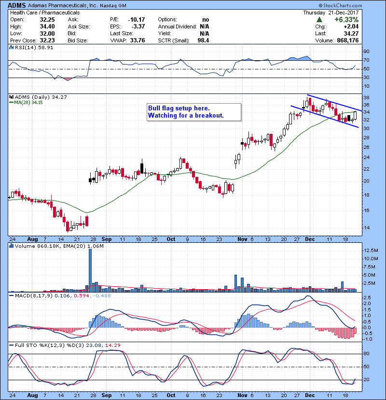
Task: Click the MACD(8,17,9) indicator label
Action: (34, 296)
